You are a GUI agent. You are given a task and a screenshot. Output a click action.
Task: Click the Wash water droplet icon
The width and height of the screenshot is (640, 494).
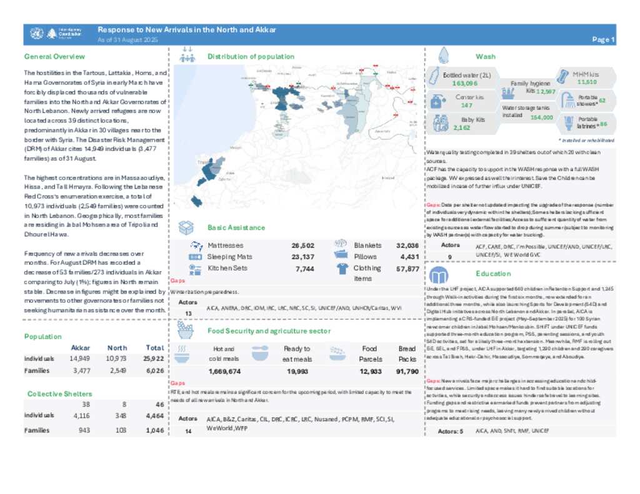(x=444, y=55)
